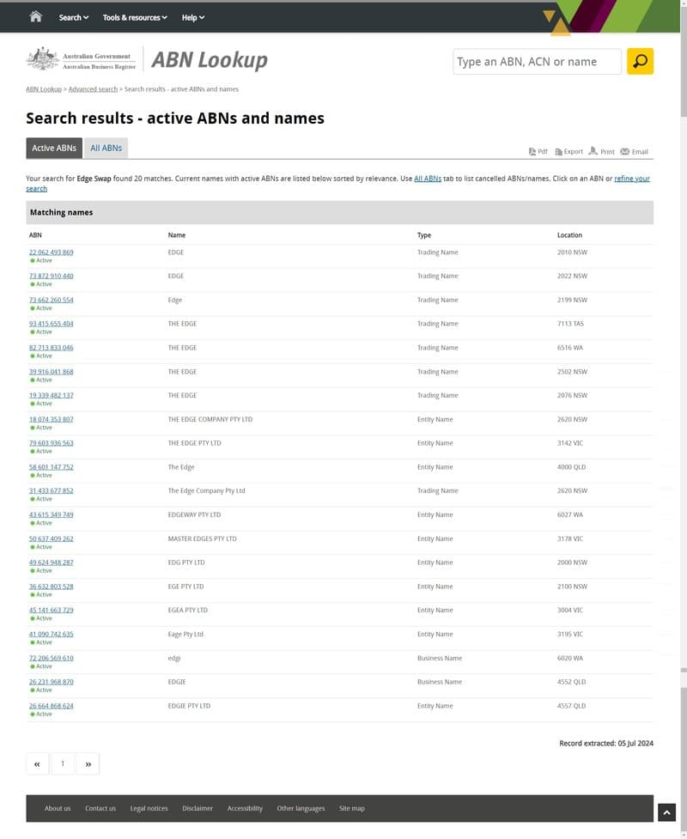Click the back-to-top arrow button
The image size is (687, 839).
point(666,812)
